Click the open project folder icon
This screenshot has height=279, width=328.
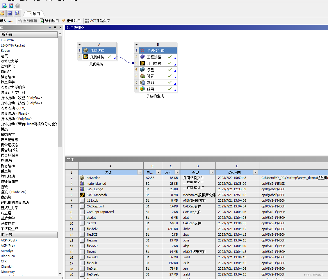click(x=3, y=13)
